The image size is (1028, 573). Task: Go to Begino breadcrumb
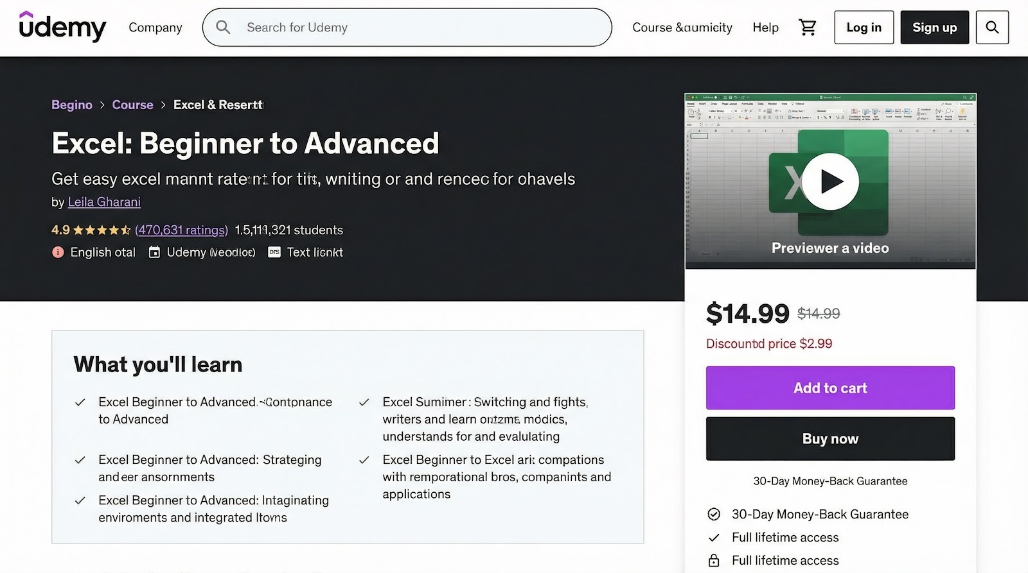[72, 105]
